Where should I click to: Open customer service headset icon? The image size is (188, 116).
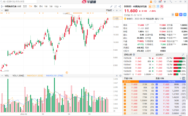coord(155,2)
